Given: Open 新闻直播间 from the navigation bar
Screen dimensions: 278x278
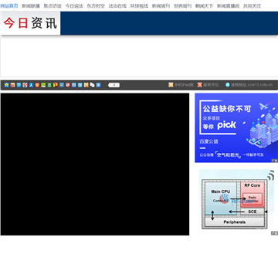Looking at the screenshot, I should click(228, 6).
